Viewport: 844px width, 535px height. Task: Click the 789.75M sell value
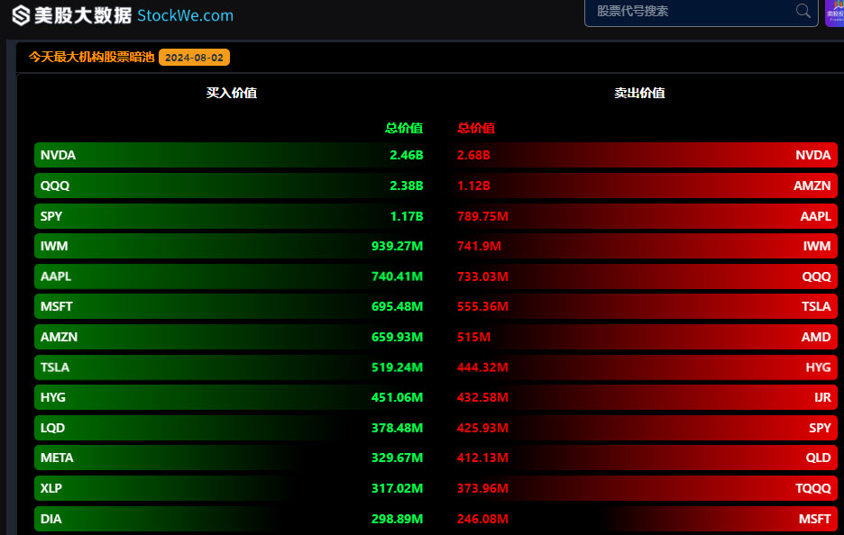pyautogui.click(x=482, y=216)
